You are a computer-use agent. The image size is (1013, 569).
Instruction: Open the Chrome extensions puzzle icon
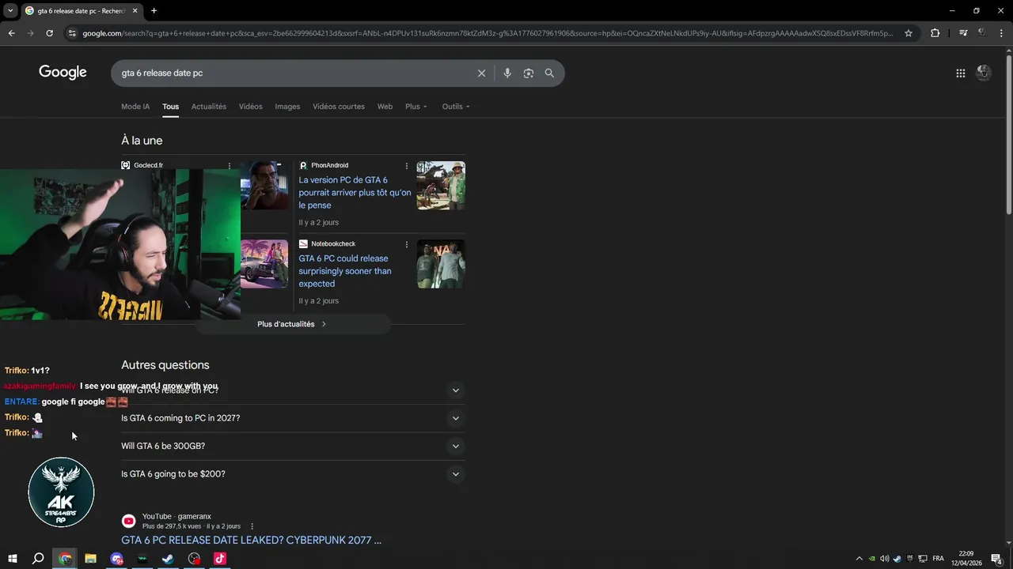pos(935,33)
